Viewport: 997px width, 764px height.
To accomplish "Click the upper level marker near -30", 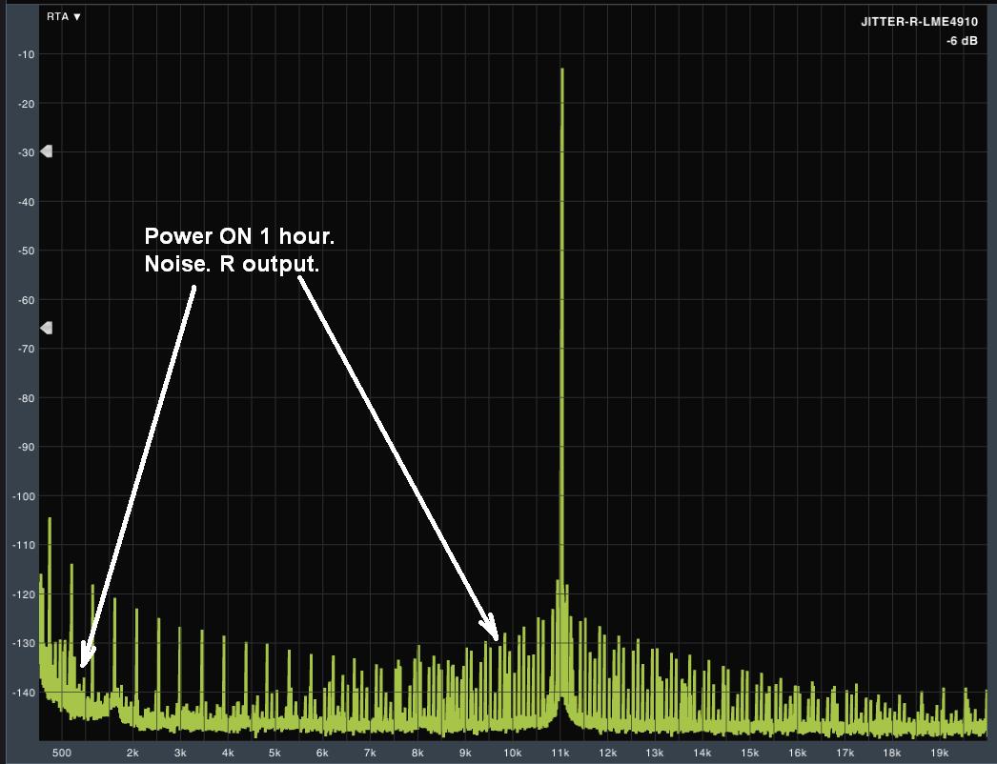I will [x=46, y=151].
